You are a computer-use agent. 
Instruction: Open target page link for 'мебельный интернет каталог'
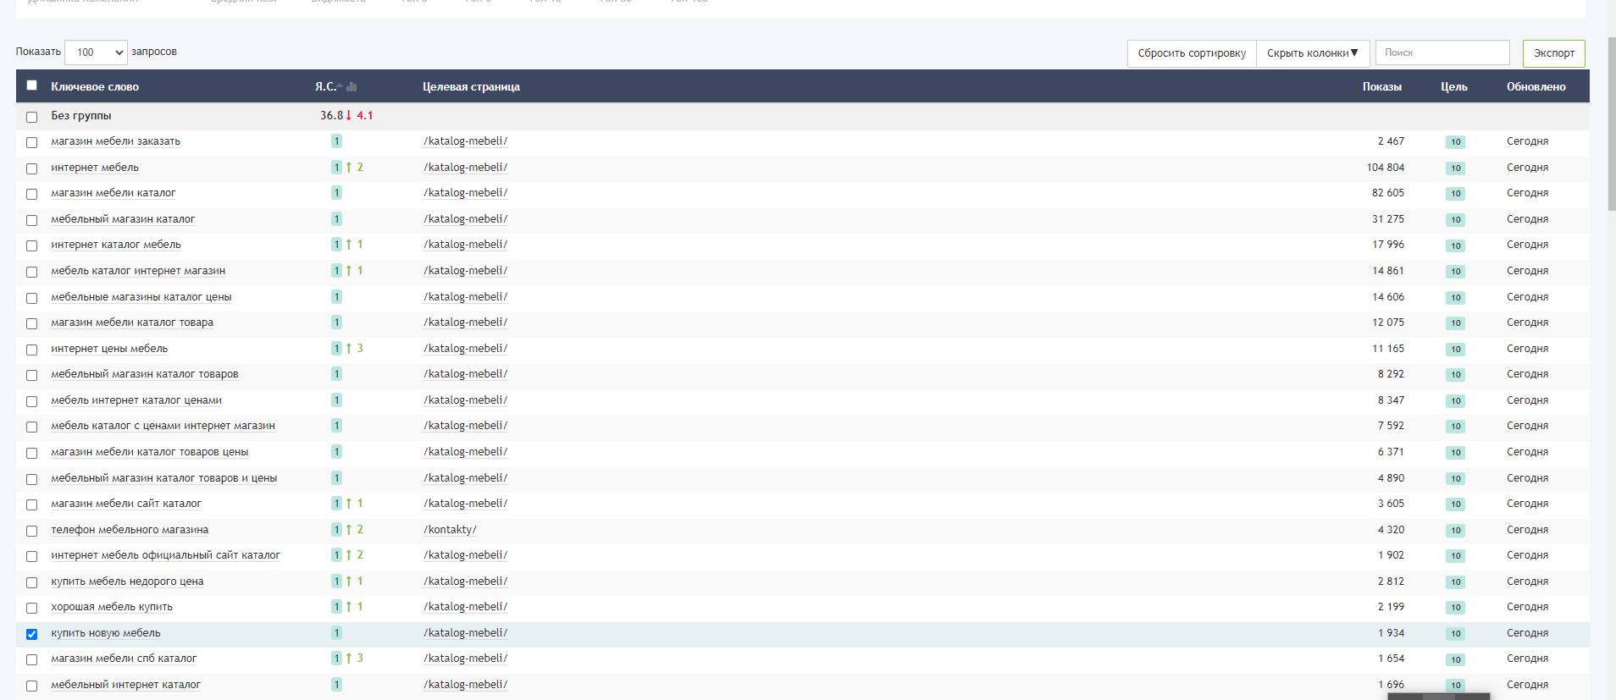(465, 685)
